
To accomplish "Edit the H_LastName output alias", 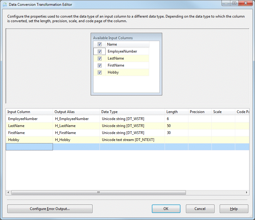I will pyautogui.click(x=76, y=126).
